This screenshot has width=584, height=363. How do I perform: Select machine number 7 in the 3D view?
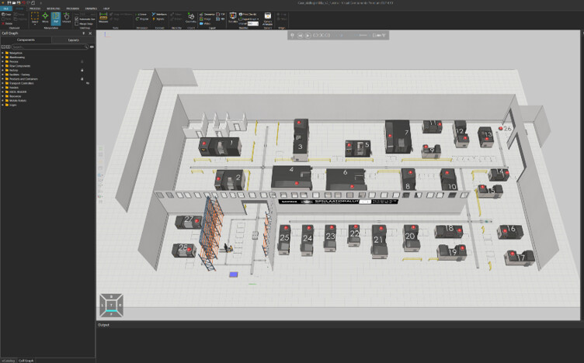398,137
